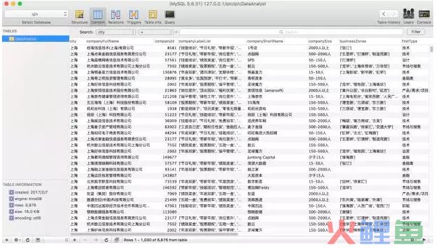The width and height of the screenshot is (440, 248).
Task: Add a new table with plus icon
Action: click(7, 240)
